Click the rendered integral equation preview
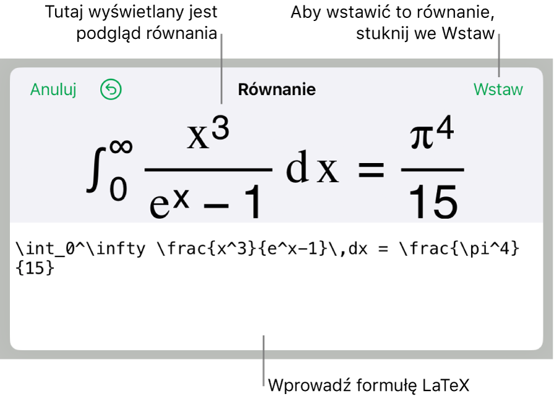 coord(275,167)
